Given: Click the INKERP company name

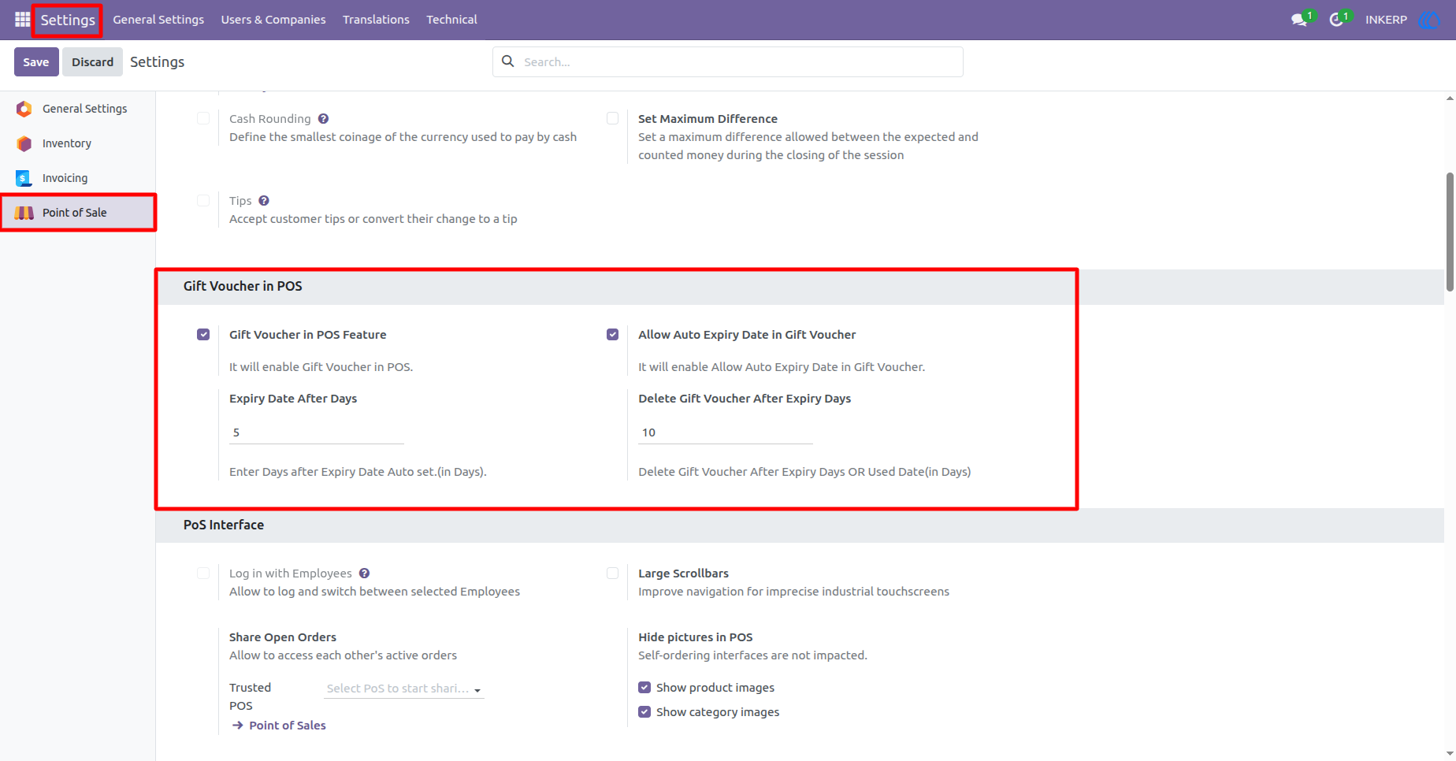Looking at the screenshot, I should 1386,20.
